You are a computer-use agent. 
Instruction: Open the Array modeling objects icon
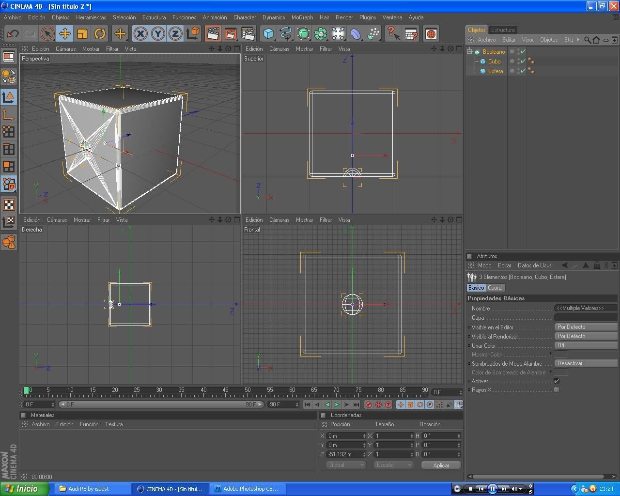point(321,33)
